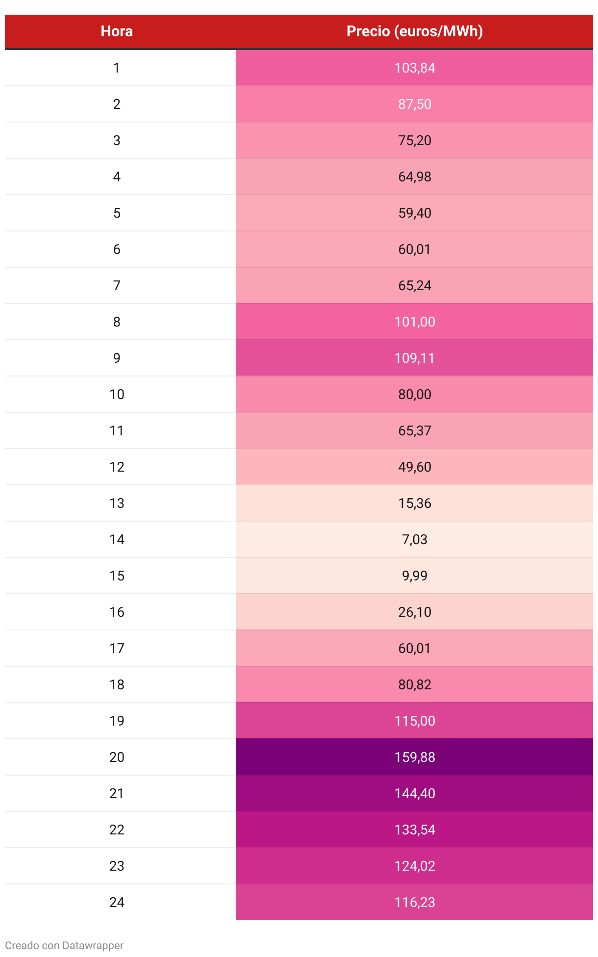The image size is (598, 957).
Task: Select the price 144,40 cell
Action: (x=415, y=793)
